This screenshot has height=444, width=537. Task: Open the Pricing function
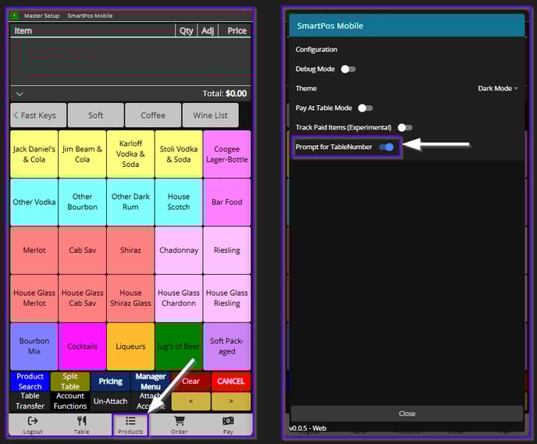coord(110,382)
